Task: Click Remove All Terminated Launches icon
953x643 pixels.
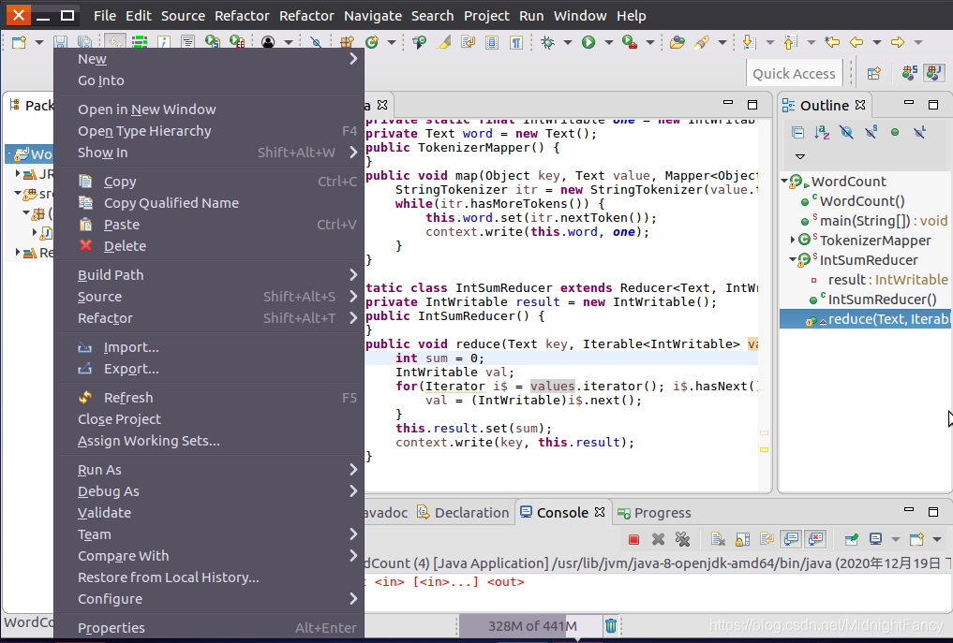Action: pyautogui.click(x=682, y=539)
